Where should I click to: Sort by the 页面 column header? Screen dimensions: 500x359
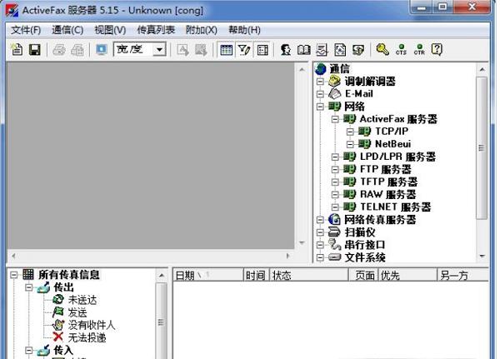click(362, 275)
